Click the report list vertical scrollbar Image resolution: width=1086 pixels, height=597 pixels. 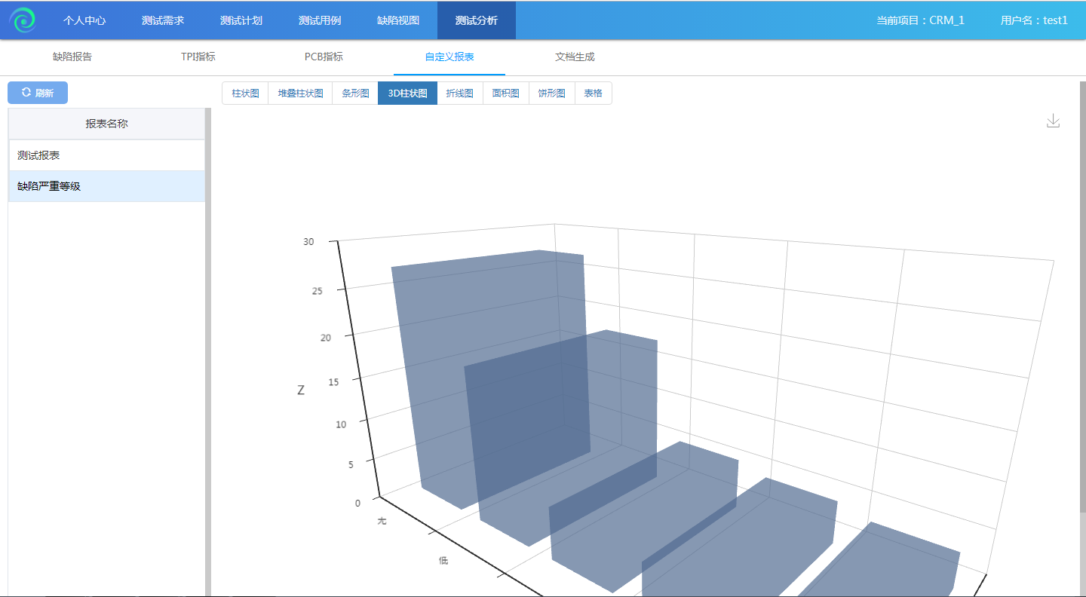(x=207, y=347)
